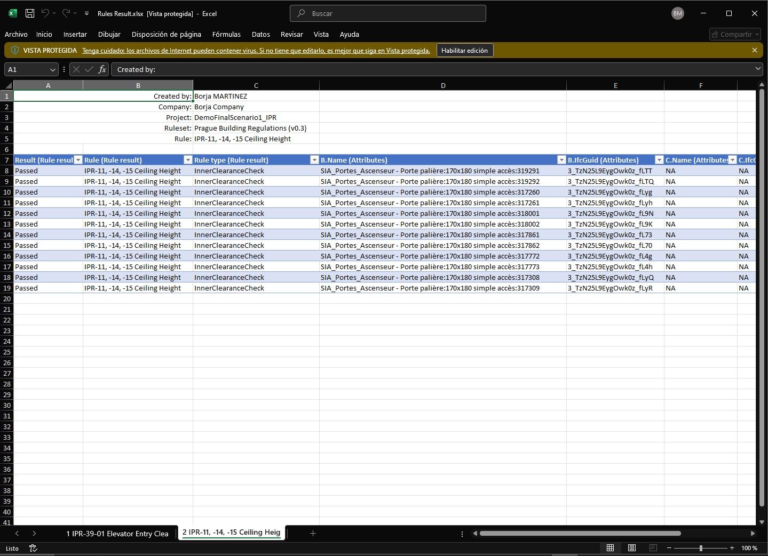768x556 pixels.
Task: Open the Result column filter dropdown
Action: (x=78, y=160)
